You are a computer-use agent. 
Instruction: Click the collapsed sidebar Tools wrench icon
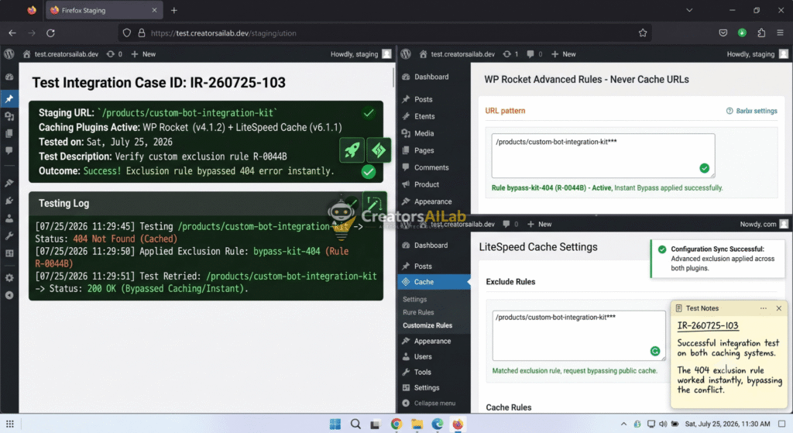pyautogui.click(x=9, y=235)
